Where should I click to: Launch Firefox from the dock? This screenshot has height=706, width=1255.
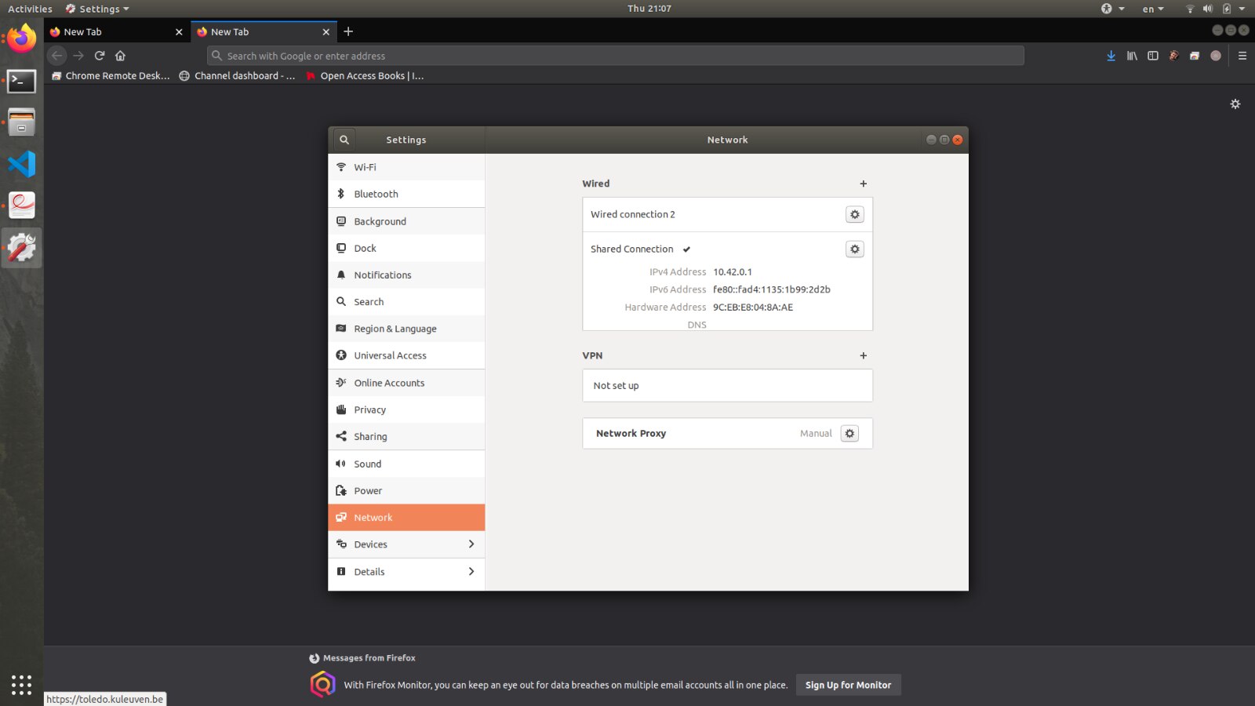coord(22,39)
